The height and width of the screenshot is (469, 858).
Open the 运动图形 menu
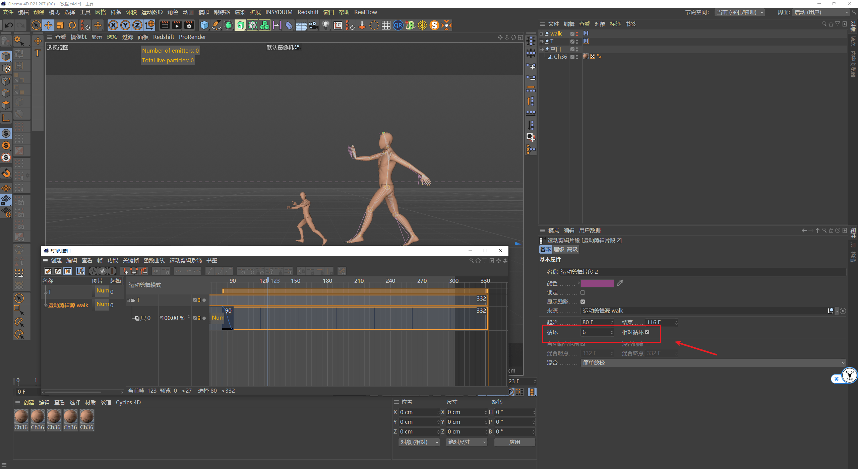tap(152, 12)
